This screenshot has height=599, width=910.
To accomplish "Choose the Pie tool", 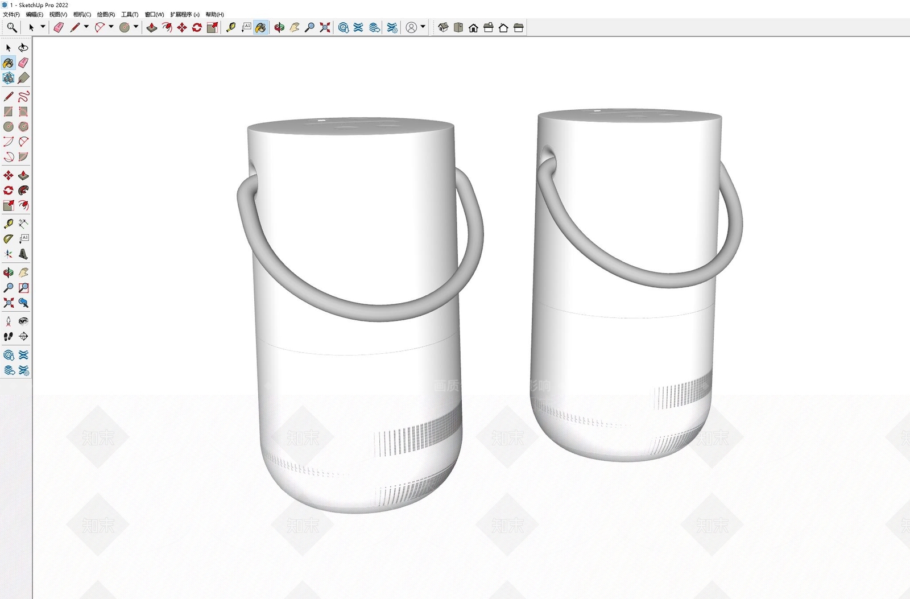I will pyautogui.click(x=23, y=156).
